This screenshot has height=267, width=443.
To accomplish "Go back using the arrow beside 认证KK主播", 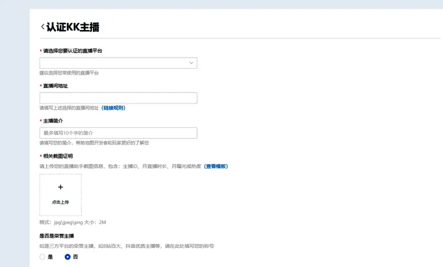I will coord(43,27).
